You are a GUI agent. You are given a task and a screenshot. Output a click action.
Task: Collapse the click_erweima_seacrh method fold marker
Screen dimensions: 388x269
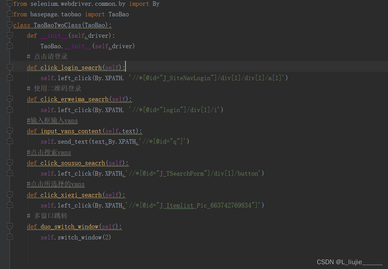10,99
